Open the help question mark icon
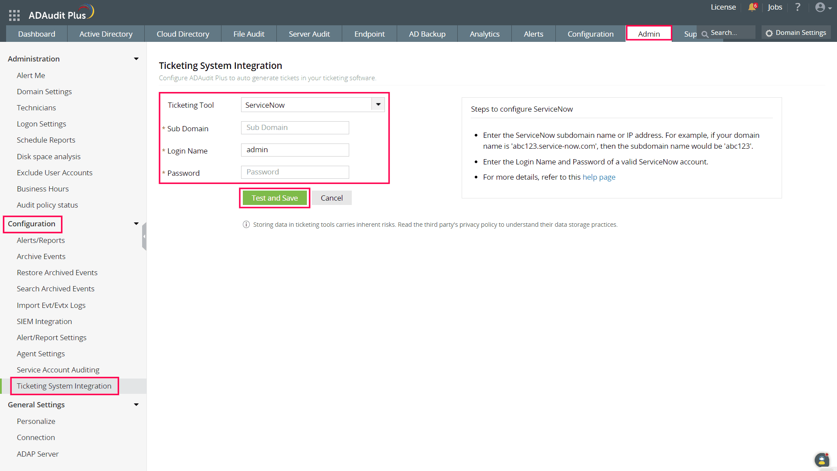 (x=797, y=7)
